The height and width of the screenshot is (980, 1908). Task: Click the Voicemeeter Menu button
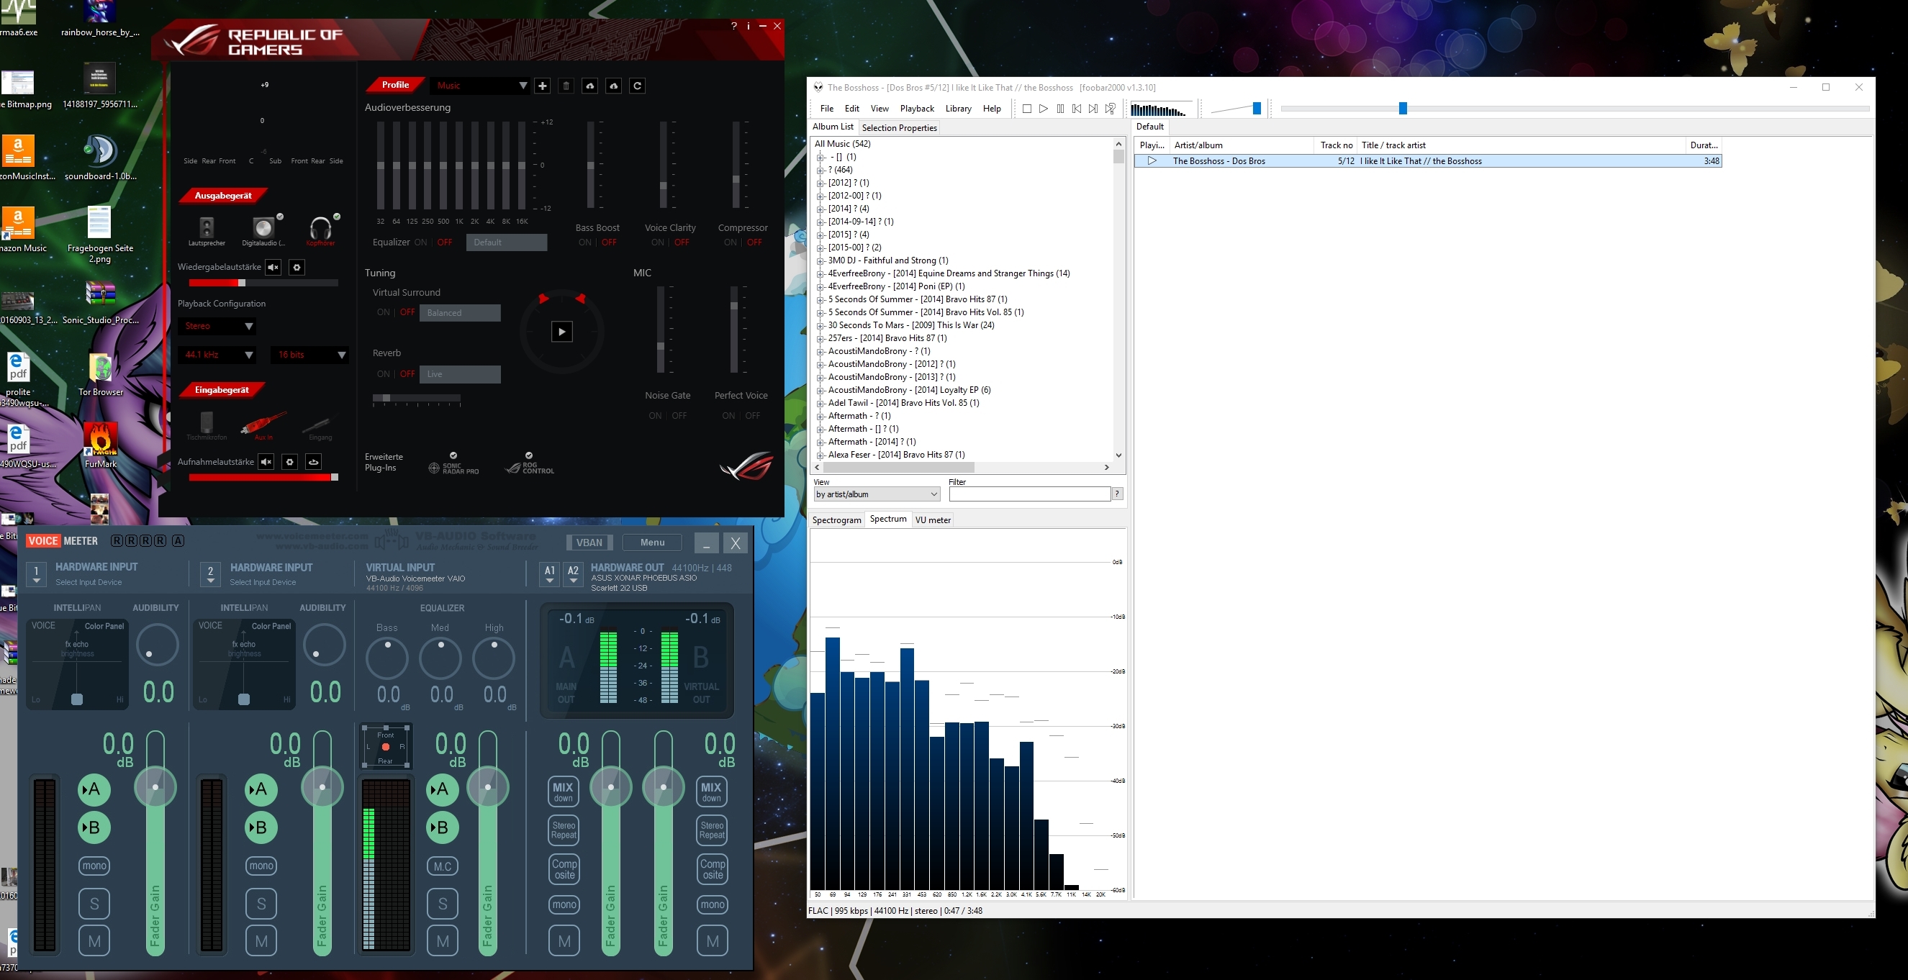(652, 543)
